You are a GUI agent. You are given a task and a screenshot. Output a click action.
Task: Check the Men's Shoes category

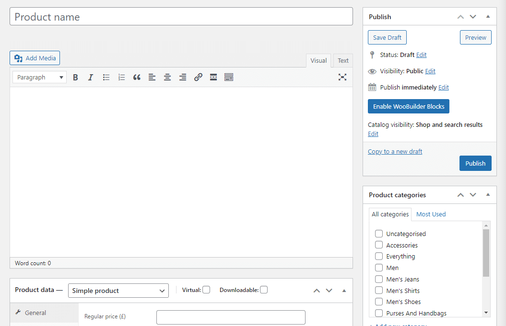379,302
